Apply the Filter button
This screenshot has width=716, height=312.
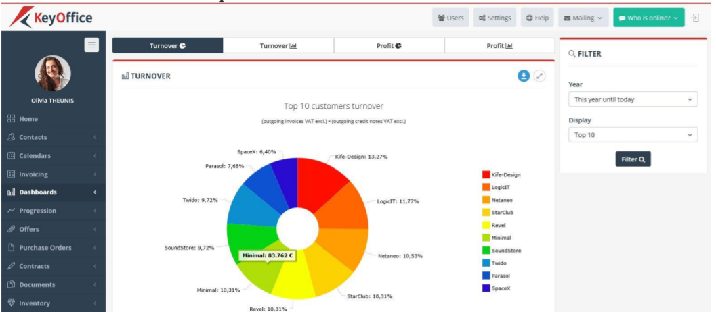pos(633,159)
